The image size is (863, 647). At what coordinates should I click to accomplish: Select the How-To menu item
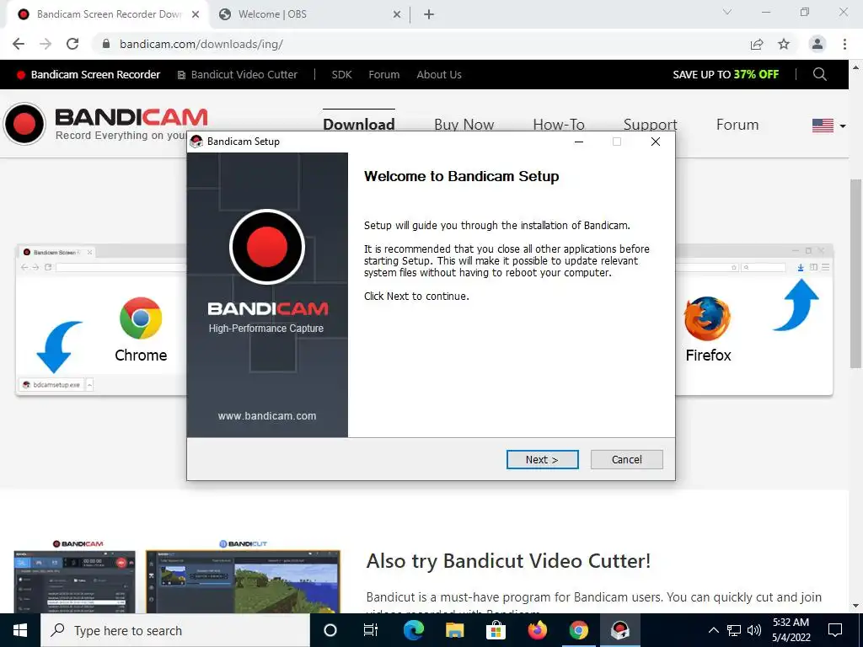559,125
